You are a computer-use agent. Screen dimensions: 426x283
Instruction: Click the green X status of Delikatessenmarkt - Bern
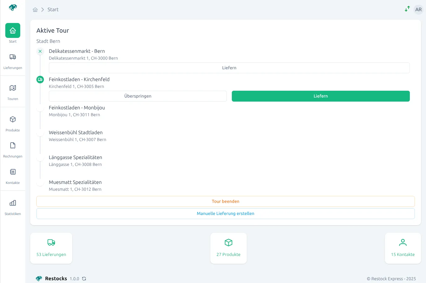[x=40, y=51]
